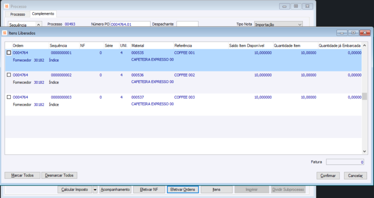Viewport: 374px width, 198px height.
Task: Click the Fatura input field
Action: [345, 162]
